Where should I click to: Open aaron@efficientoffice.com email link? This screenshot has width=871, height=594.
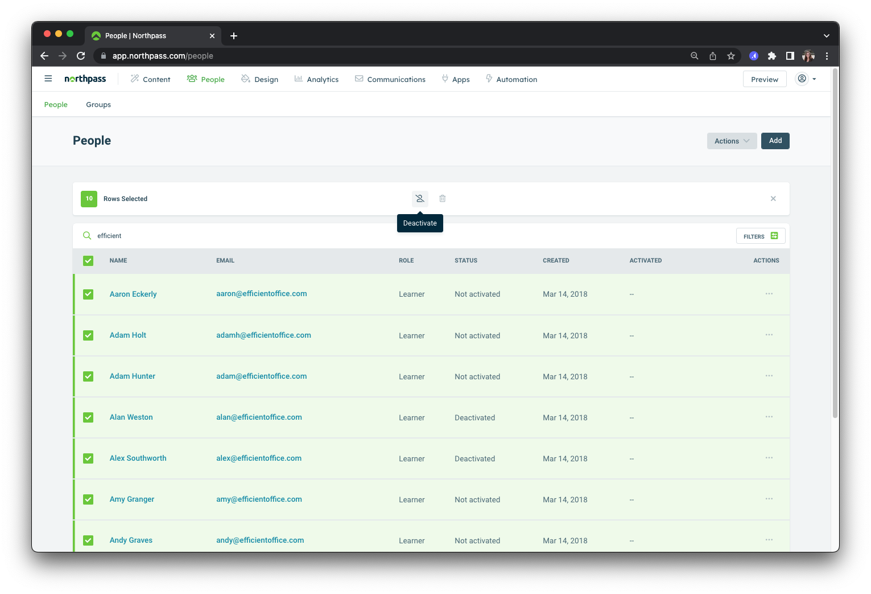(x=261, y=294)
